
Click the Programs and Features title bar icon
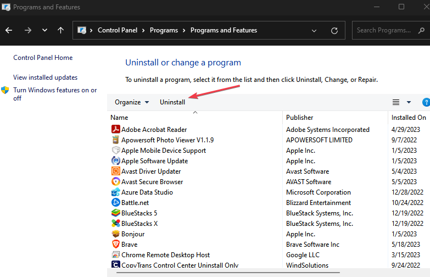[x=5, y=7]
